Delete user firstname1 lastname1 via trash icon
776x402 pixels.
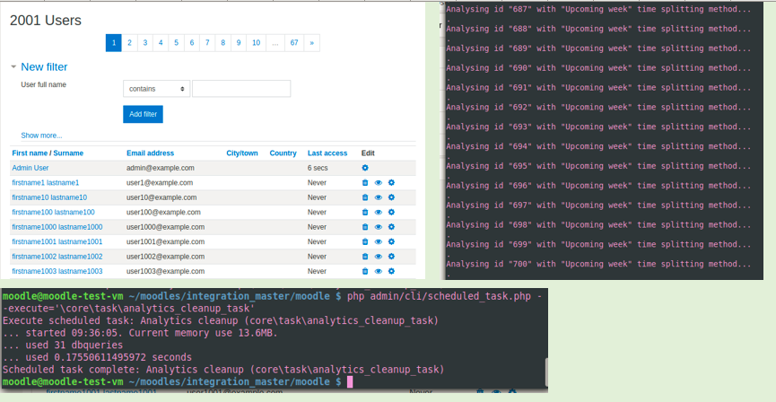(x=365, y=183)
